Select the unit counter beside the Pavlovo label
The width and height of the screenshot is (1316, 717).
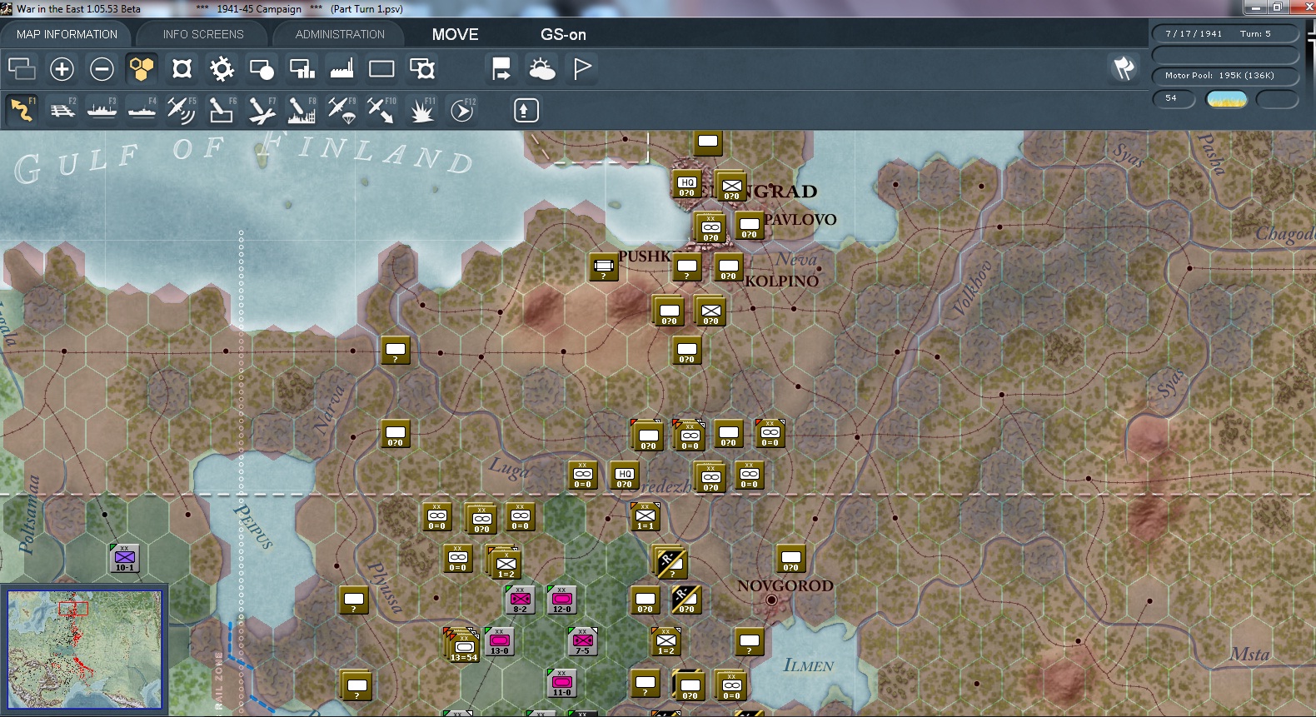(x=750, y=226)
